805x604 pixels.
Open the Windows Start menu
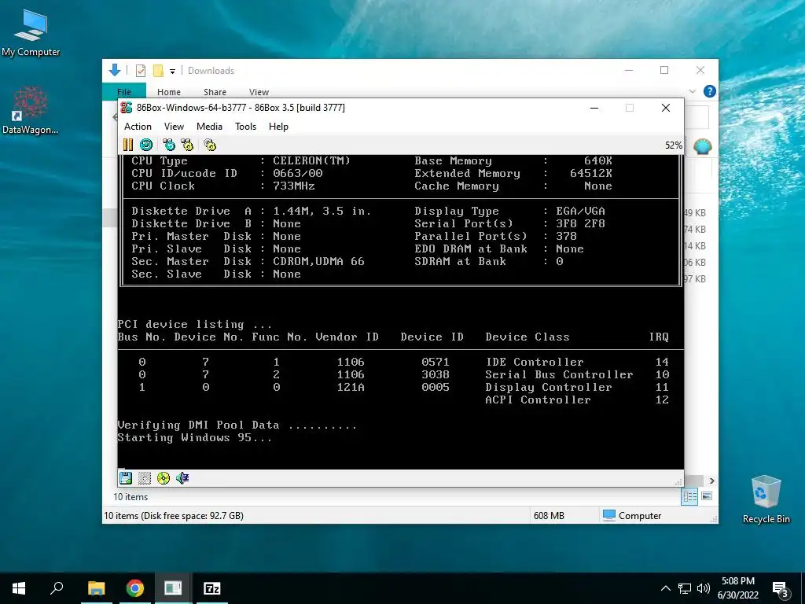click(x=19, y=588)
